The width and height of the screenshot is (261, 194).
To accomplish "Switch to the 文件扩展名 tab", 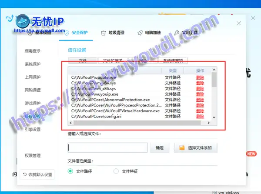I will click(x=113, y=61).
